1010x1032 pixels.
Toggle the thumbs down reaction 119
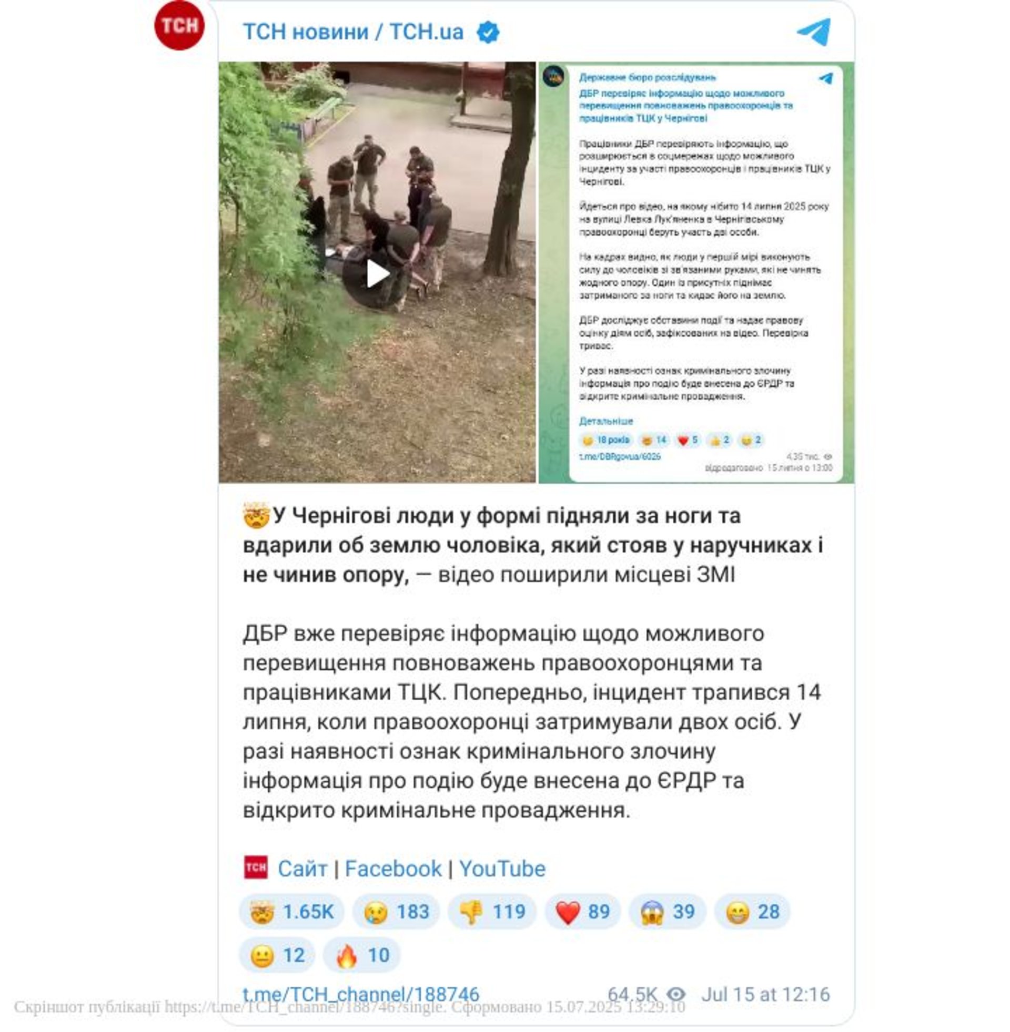pyautogui.click(x=492, y=912)
